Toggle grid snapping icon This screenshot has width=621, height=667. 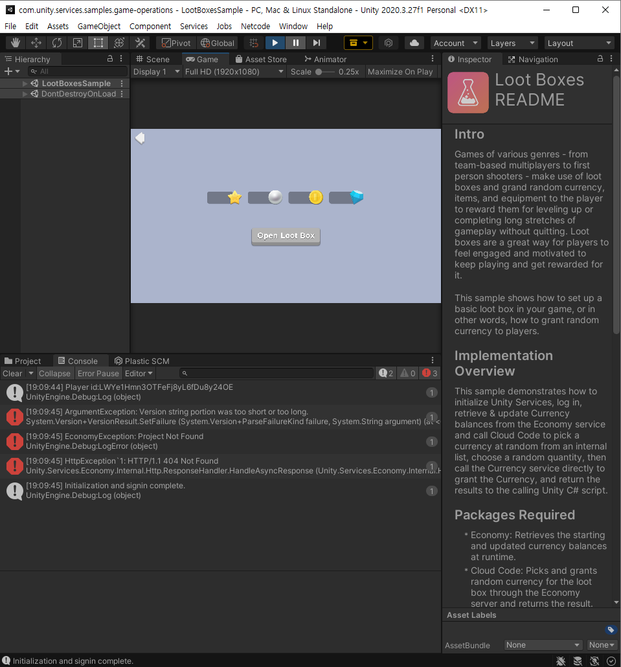pos(254,43)
